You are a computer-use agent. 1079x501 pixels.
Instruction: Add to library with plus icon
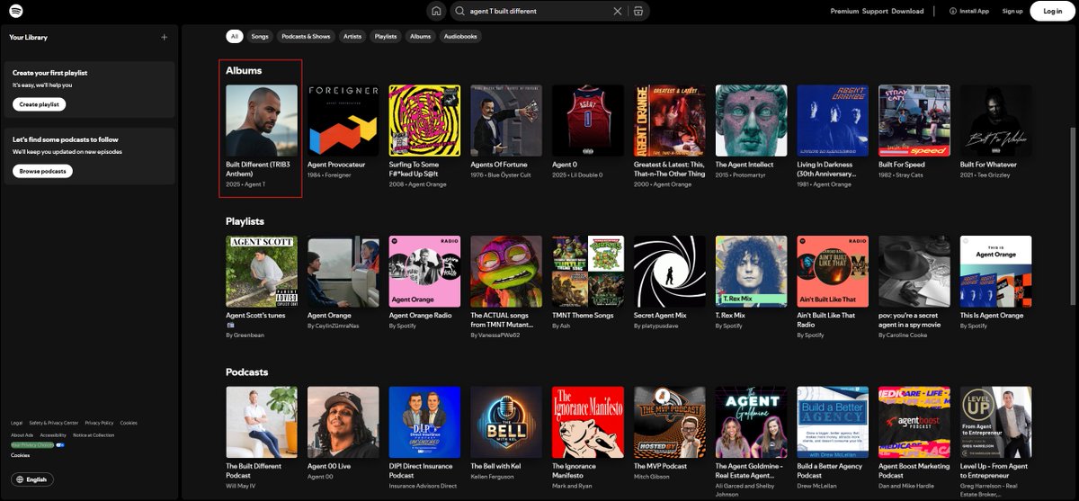pos(164,37)
